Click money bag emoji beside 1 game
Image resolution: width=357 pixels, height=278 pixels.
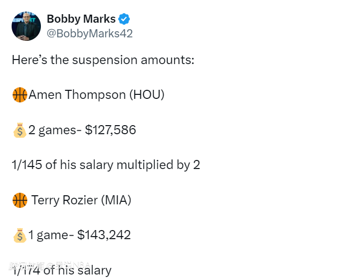(x=20, y=235)
